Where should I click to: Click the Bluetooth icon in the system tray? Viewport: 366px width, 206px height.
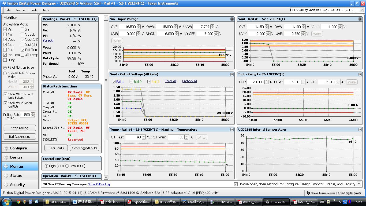point(350,202)
